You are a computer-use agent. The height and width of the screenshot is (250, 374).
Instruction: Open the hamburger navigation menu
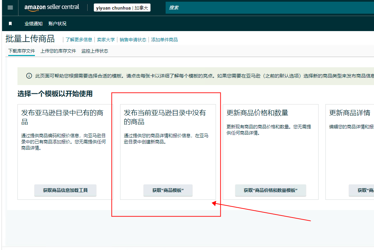point(10,8)
